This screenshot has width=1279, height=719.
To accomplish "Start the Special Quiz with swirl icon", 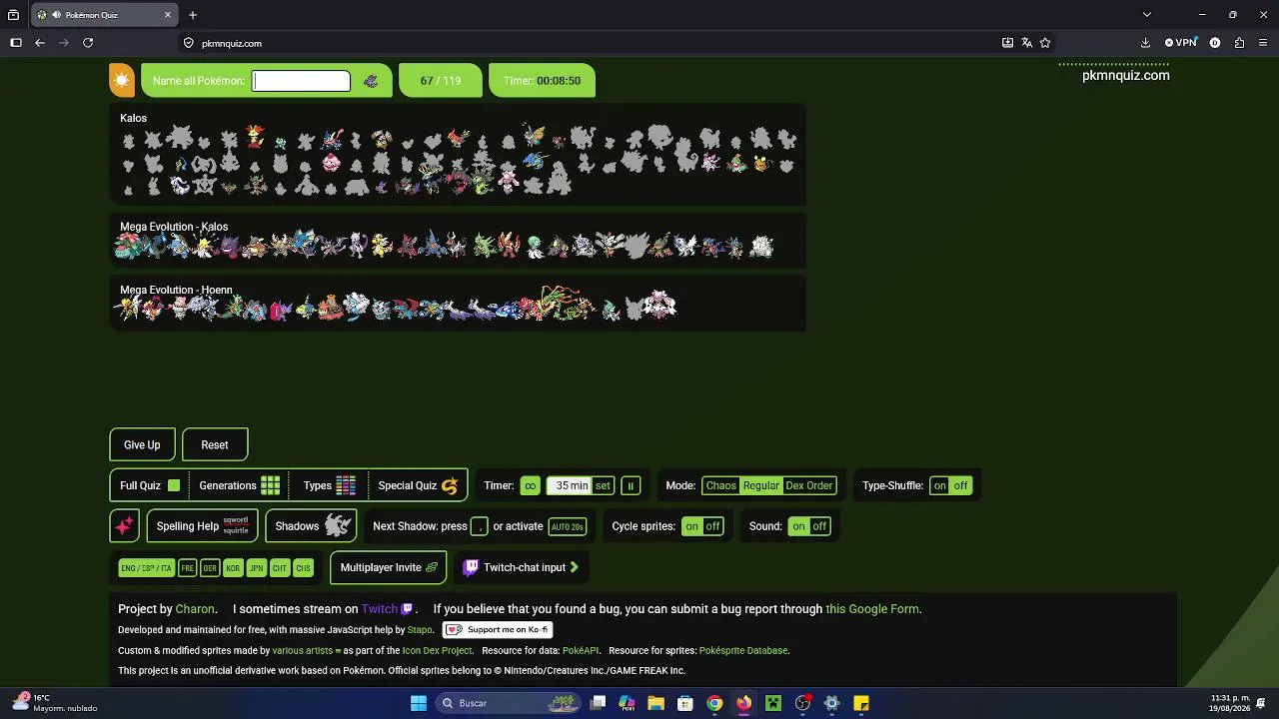I will [x=418, y=486].
